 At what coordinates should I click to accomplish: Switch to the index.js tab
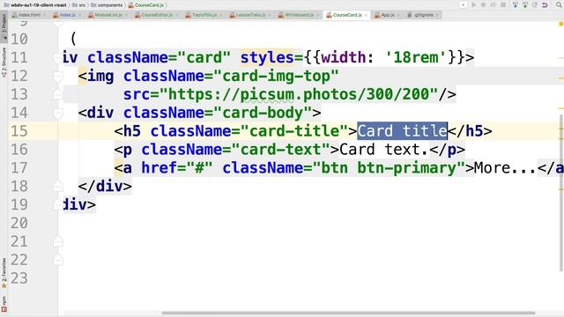[67, 15]
